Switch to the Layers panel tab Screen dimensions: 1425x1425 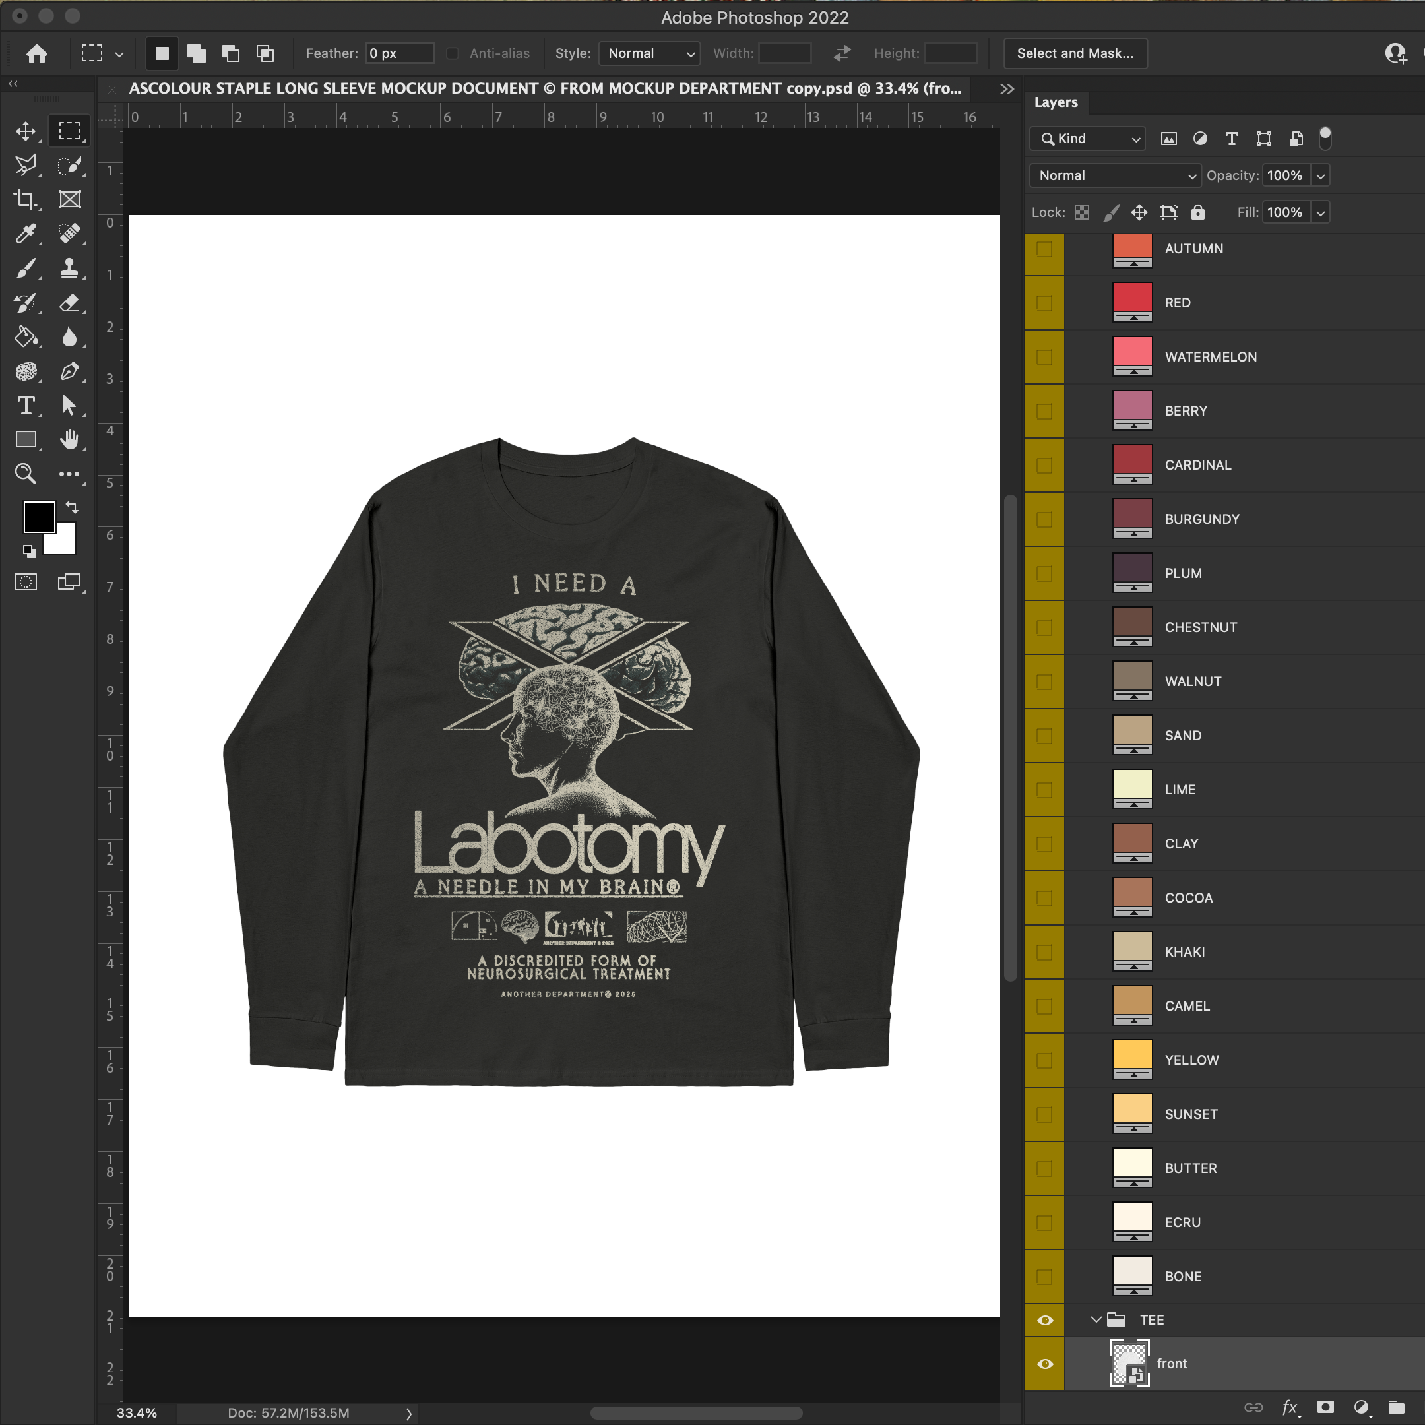1056,102
